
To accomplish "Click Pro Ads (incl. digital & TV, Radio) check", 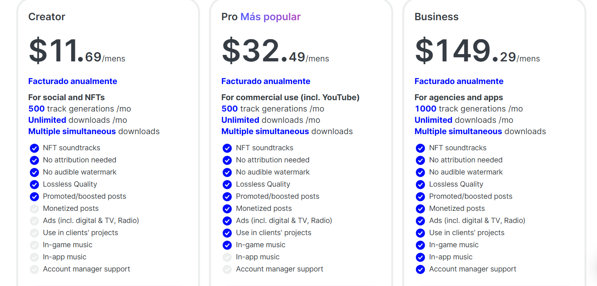I will point(228,221).
